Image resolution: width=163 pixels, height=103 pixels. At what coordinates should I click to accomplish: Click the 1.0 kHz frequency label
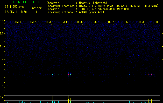pos(2,46)
